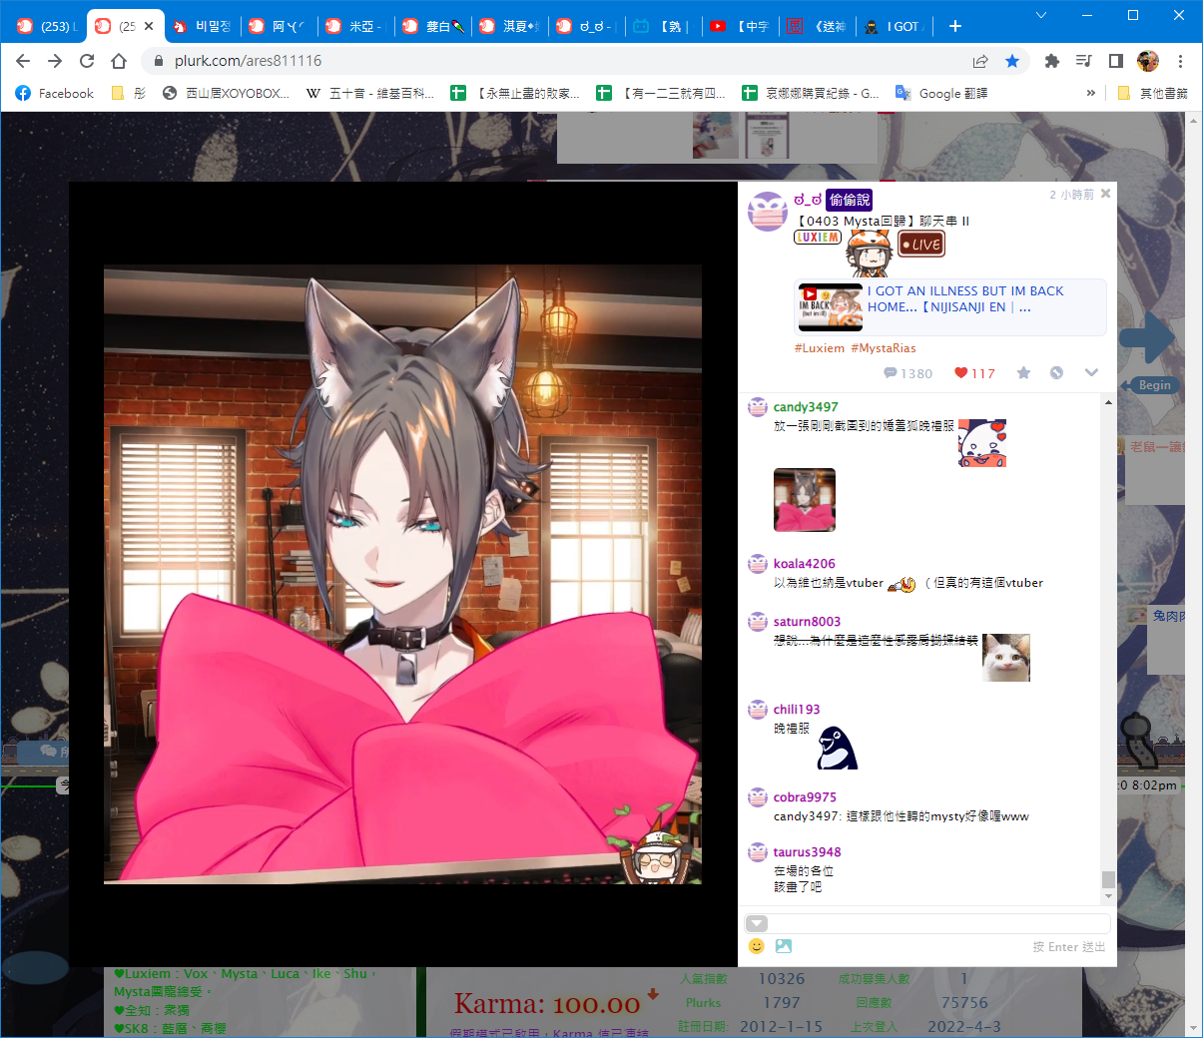
Task: Click the 2 小時前 timestamp
Action: coord(1071,195)
